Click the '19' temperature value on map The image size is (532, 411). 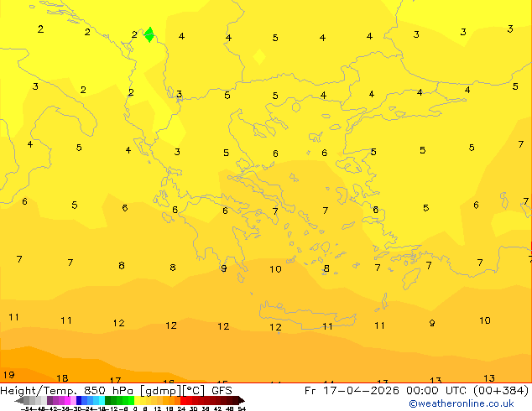[9, 375]
